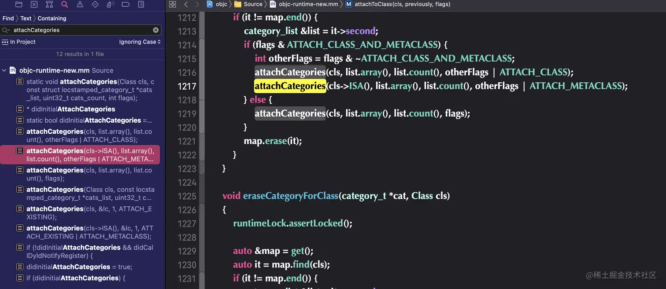Open the Ignoring Case dropdown
The width and height of the screenshot is (666, 289).
[x=140, y=42]
